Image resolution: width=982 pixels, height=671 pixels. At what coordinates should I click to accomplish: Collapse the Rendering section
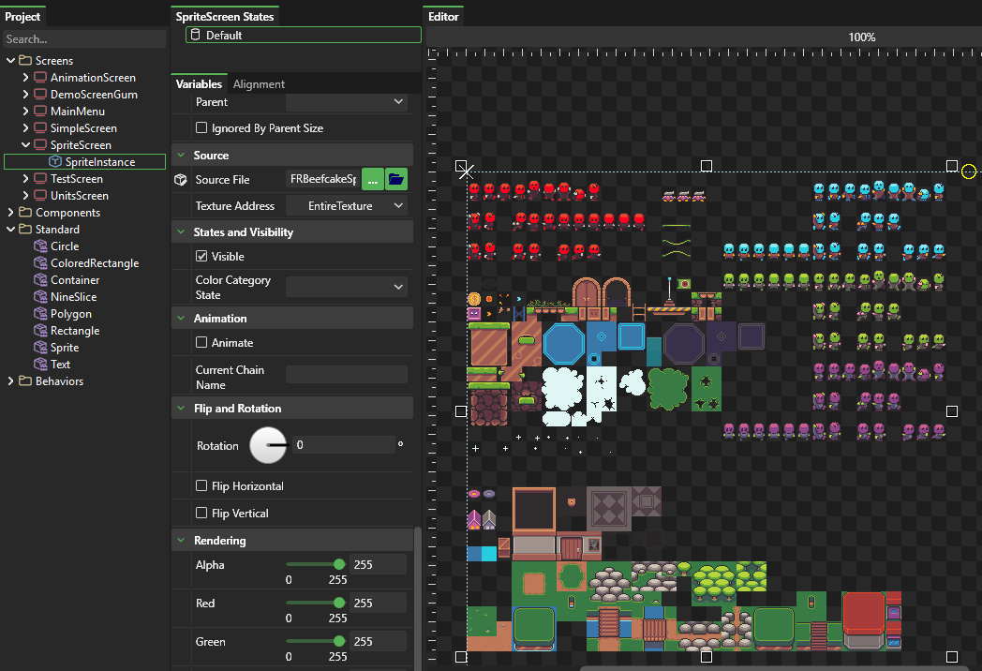[x=180, y=541]
